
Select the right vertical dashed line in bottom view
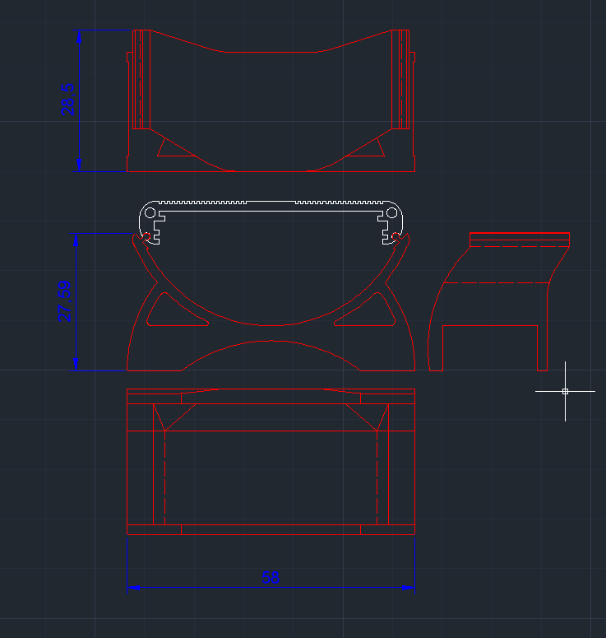pos(377,477)
